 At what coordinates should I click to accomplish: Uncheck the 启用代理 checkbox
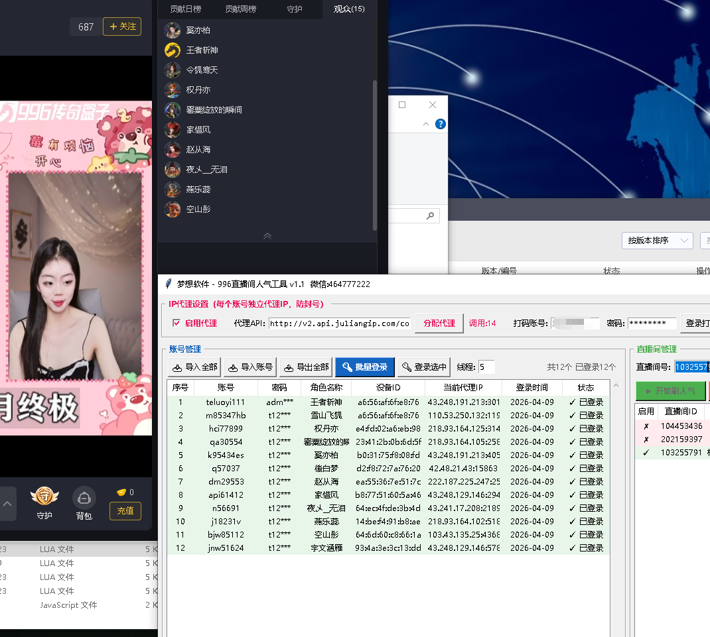[177, 323]
